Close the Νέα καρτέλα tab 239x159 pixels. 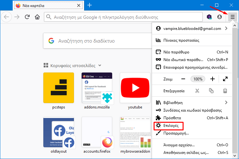click(x=79, y=5)
